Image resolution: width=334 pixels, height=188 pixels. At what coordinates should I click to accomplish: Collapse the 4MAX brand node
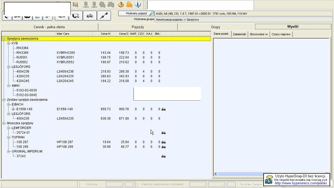pyautogui.click(x=9, y=85)
